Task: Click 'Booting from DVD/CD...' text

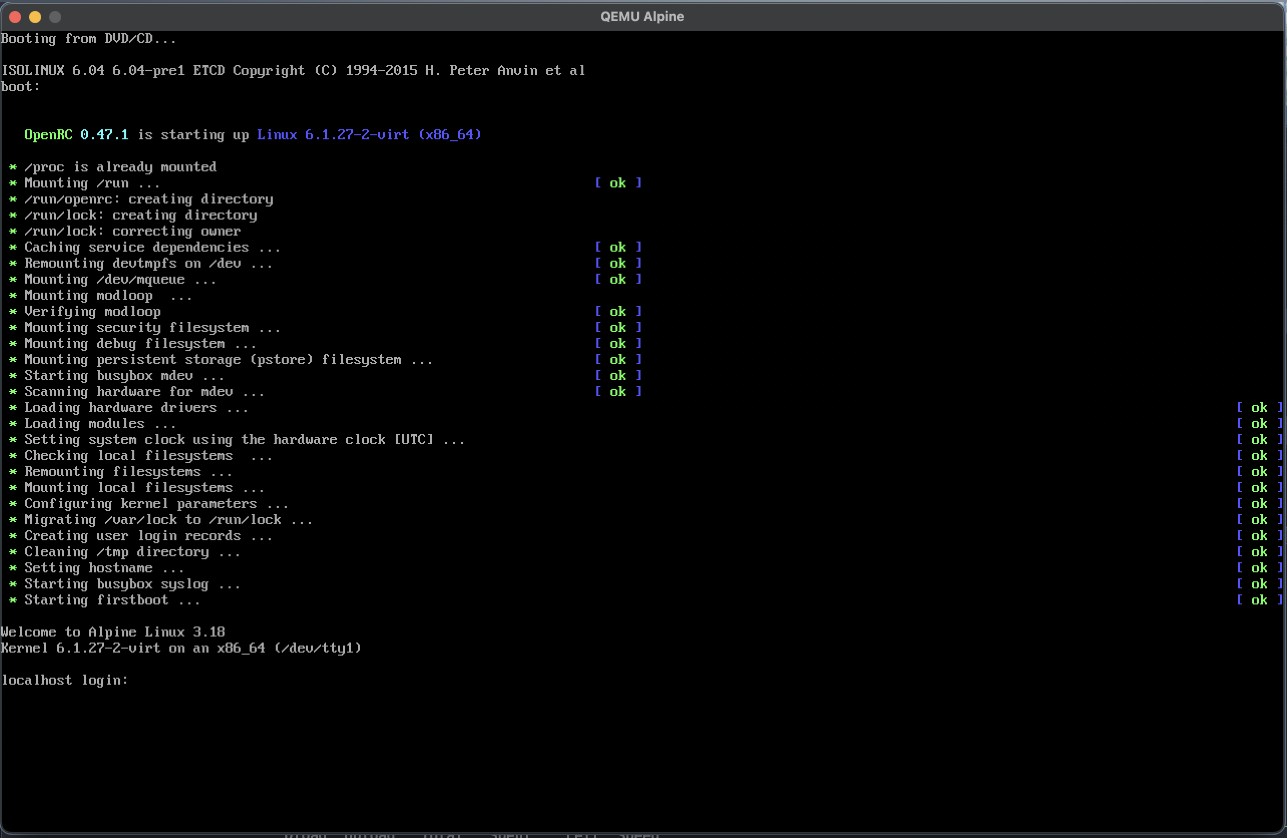Action: [x=89, y=39]
